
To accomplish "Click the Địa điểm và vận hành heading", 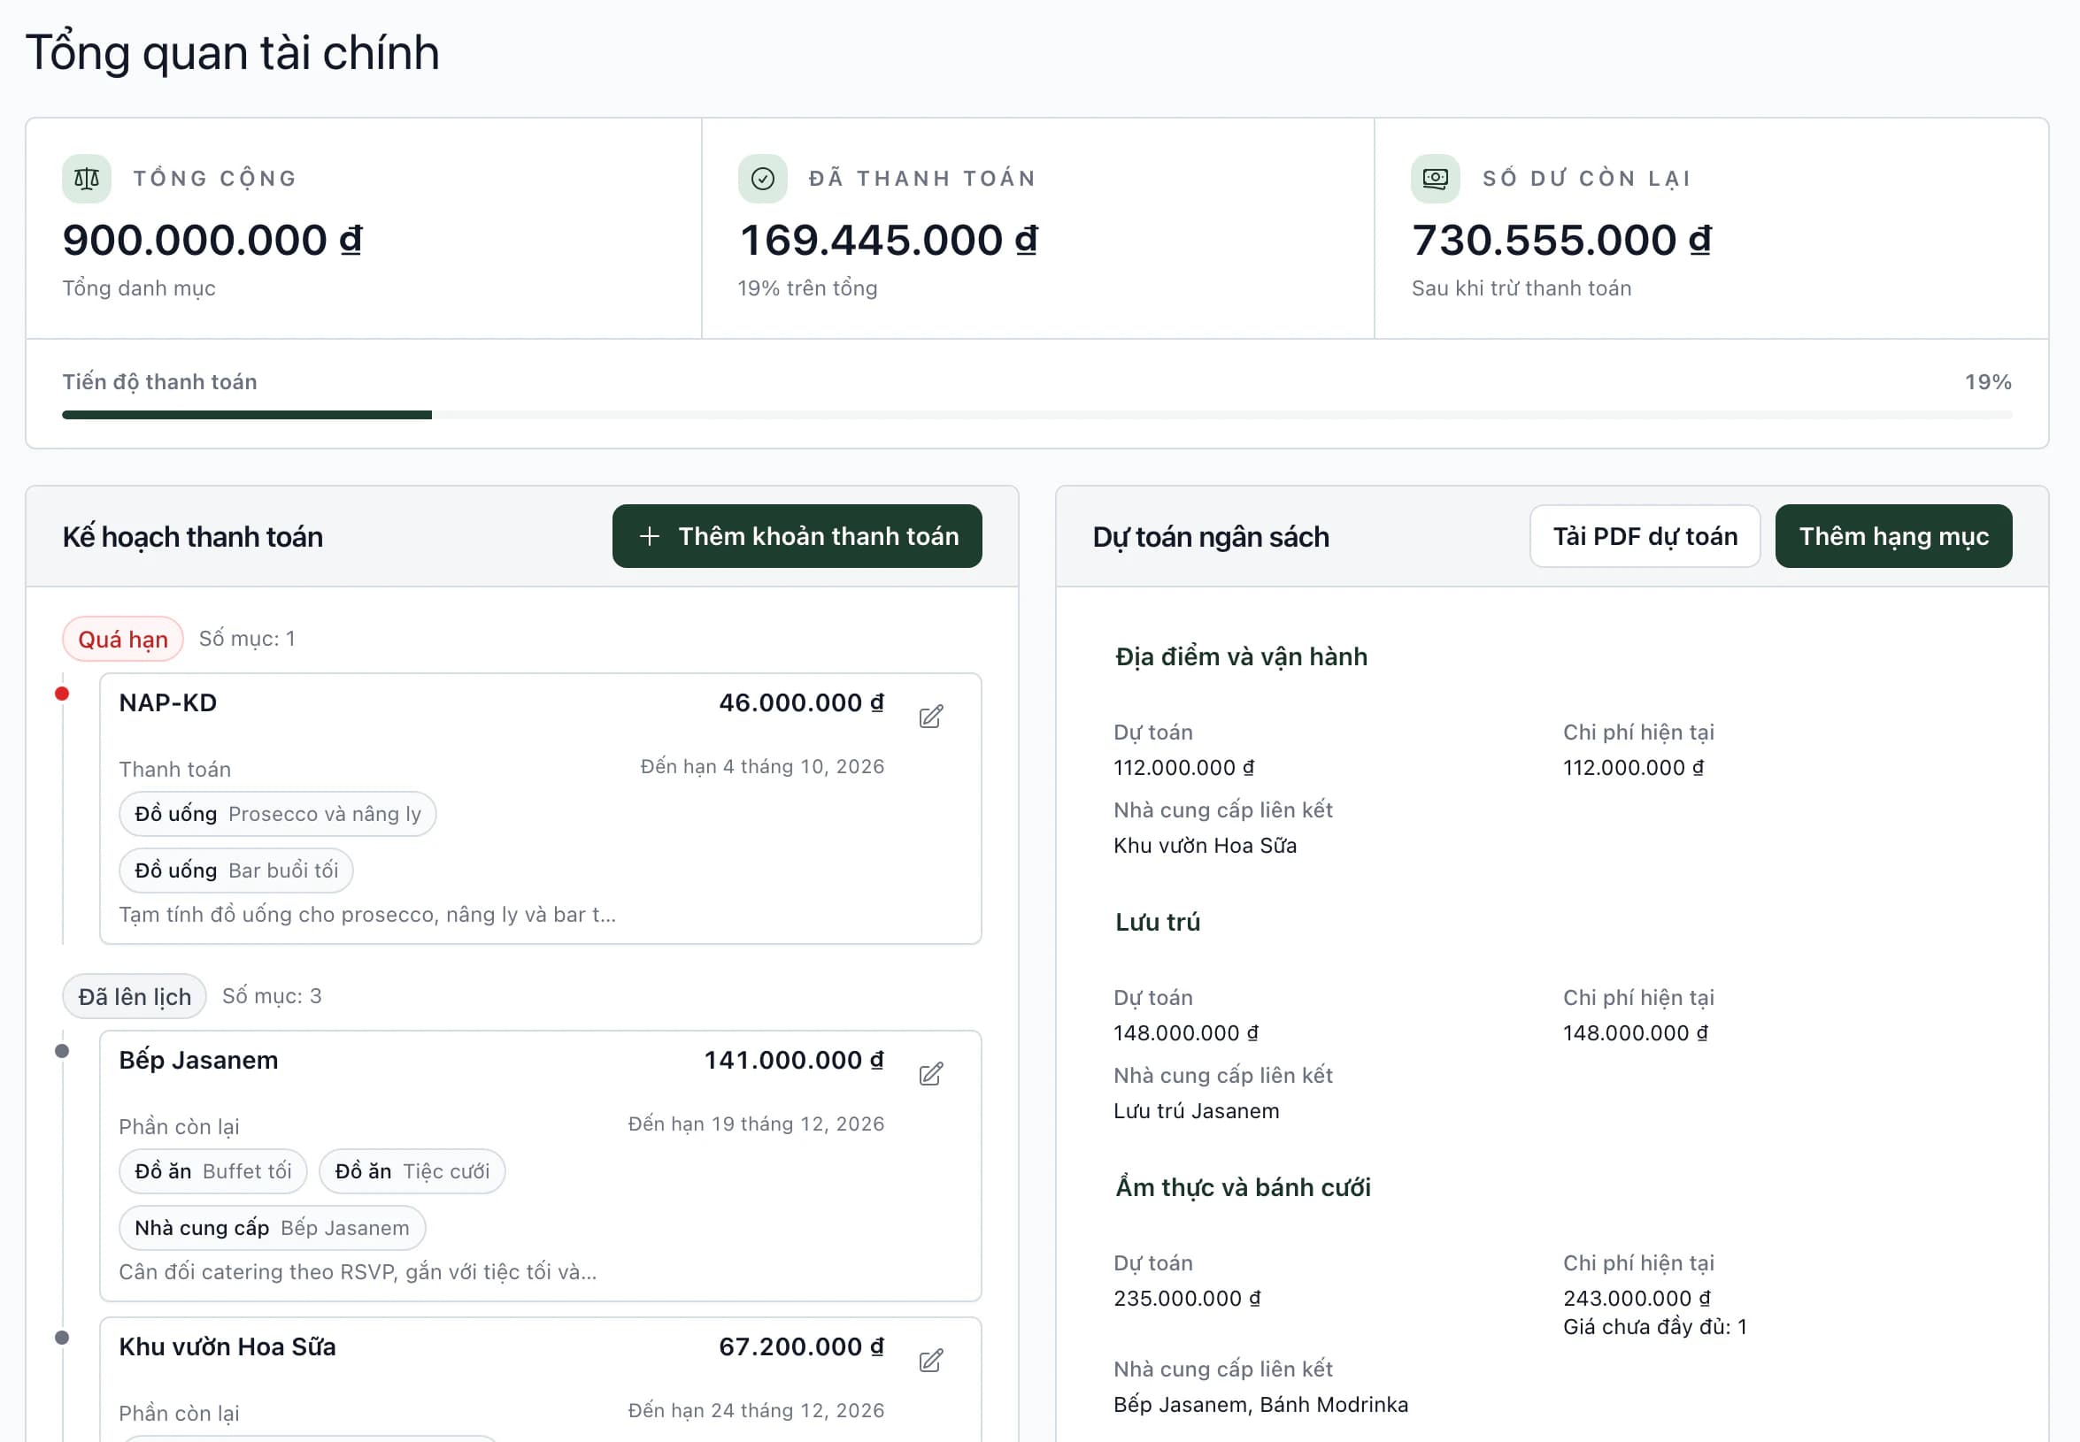I will pos(1240,656).
